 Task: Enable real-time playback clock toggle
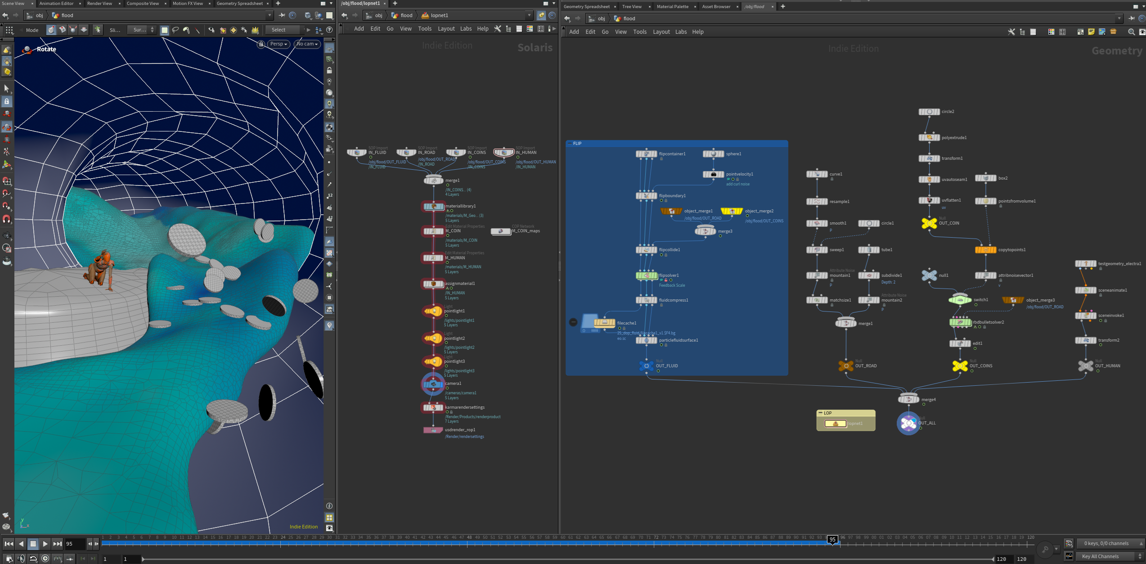point(45,559)
